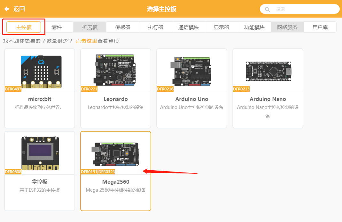Switch to the 执行器 tab
The height and width of the screenshot is (222, 342).
[x=156, y=27]
